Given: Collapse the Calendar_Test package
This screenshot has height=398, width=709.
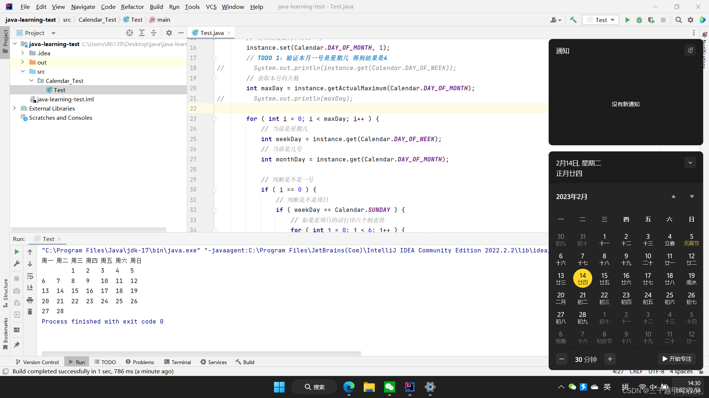Looking at the screenshot, I should 31,81.
